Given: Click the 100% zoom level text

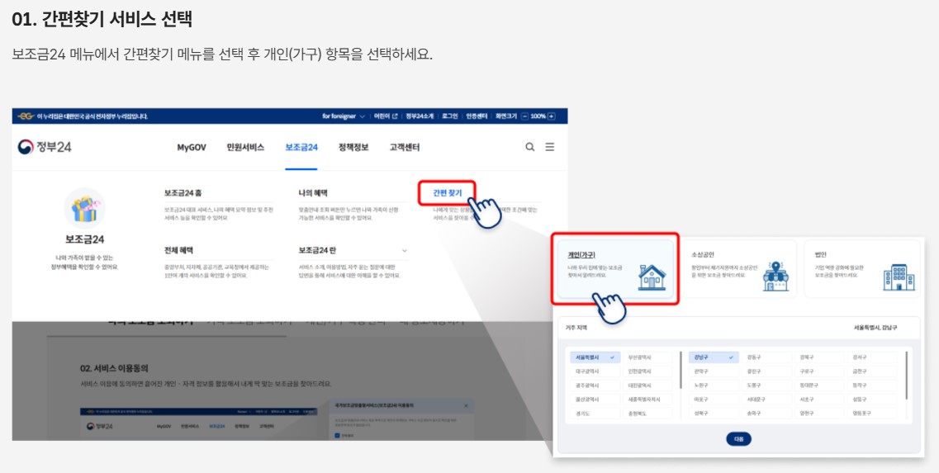Looking at the screenshot, I should (x=538, y=116).
